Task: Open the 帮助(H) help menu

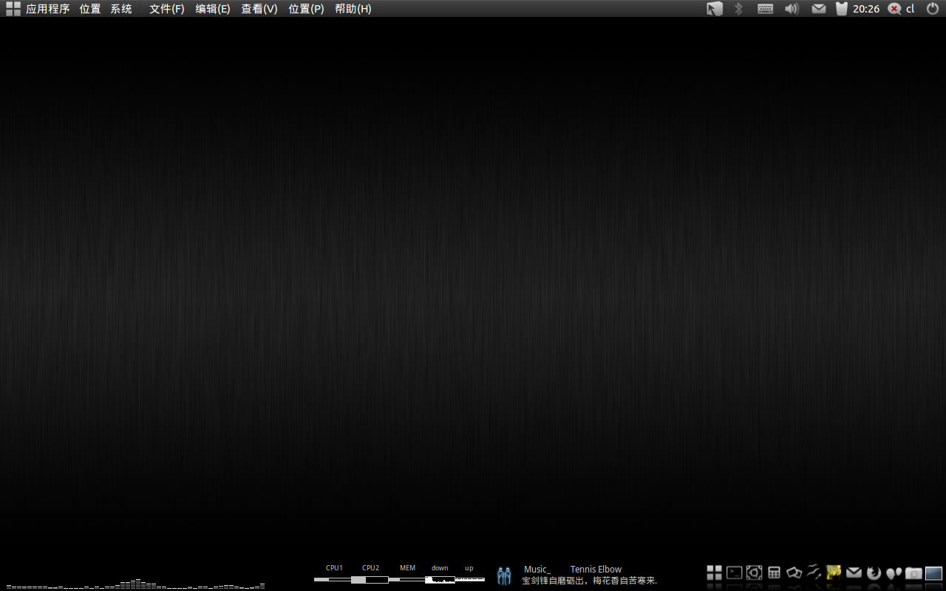Action: pyautogui.click(x=353, y=9)
